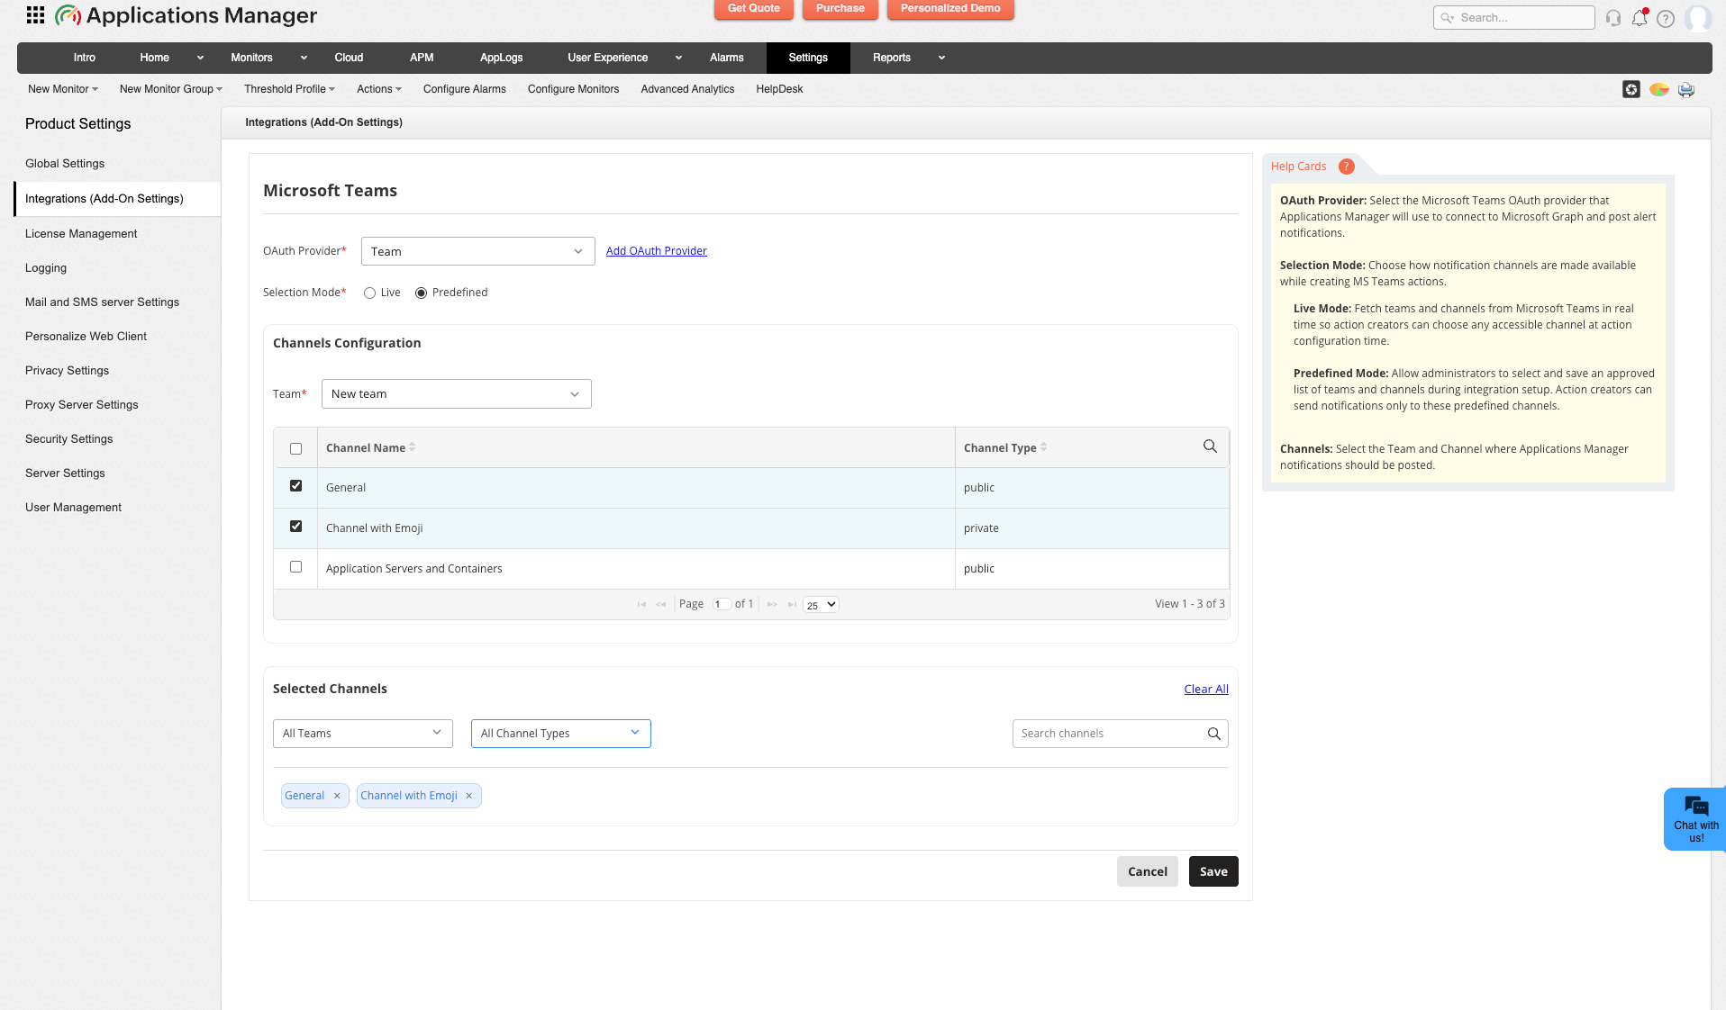Select the Live selection mode radio
The height and width of the screenshot is (1010, 1726).
(369, 293)
